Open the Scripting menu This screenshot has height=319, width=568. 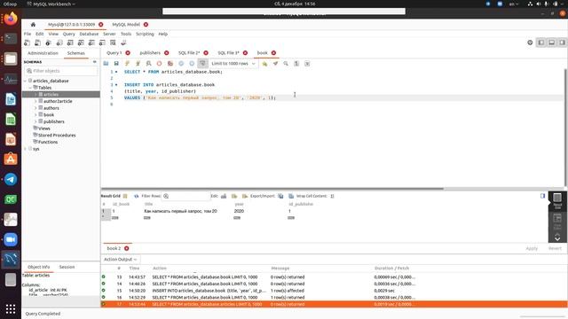145,34
